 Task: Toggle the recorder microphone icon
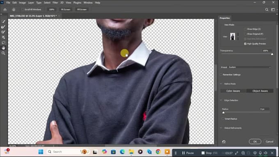pyautogui.click(x=260, y=153)
